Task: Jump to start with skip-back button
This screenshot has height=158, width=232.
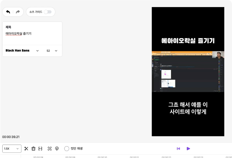Action: point(178,148)
